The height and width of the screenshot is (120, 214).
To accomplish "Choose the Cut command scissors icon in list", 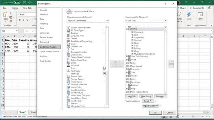I will tap(68, 49).
